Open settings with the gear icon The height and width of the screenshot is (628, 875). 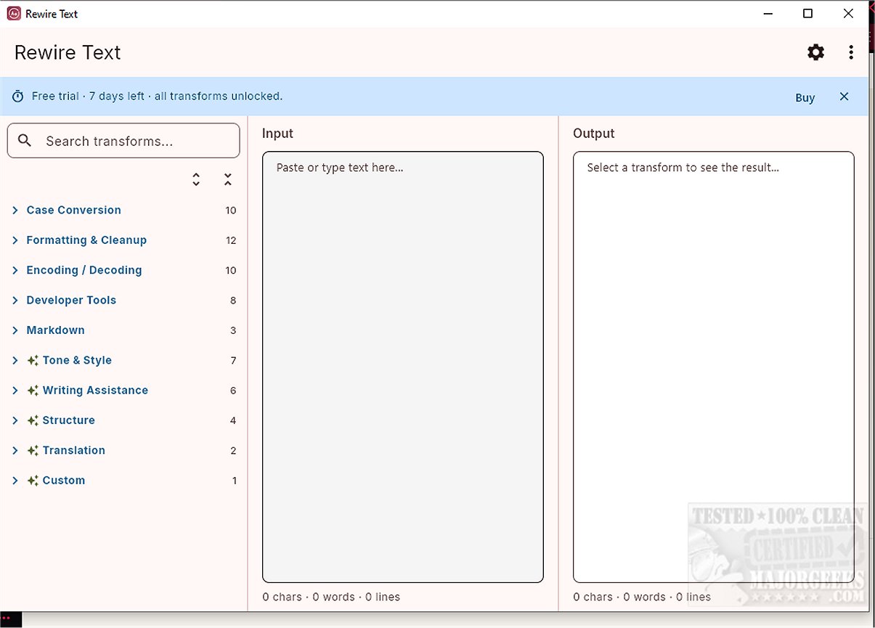click(x=816, y=52)
